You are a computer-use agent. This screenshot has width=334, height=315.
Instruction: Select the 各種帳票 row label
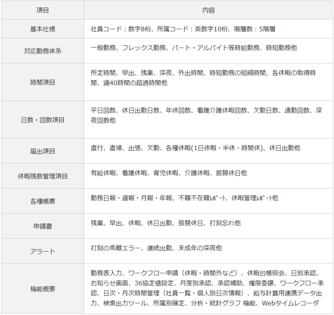point(43,201)
